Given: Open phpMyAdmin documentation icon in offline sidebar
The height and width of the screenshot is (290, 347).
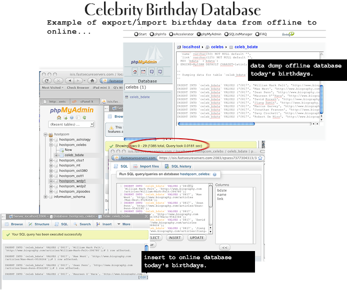Looking at the screenshot, I should tap(151, 72).
